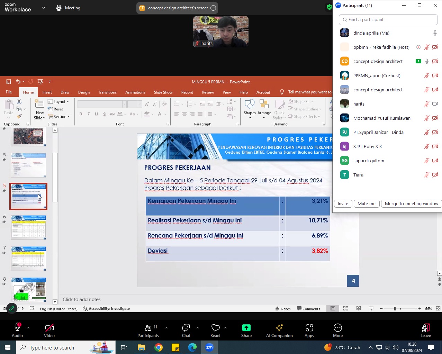
Task: Click the PowerPoint Save icon
Action: coord(9,82)
